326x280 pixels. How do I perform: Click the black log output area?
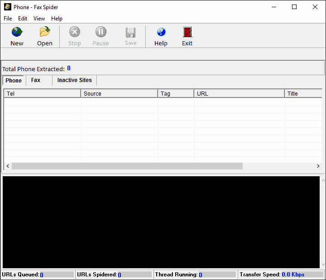pos(161,222)
